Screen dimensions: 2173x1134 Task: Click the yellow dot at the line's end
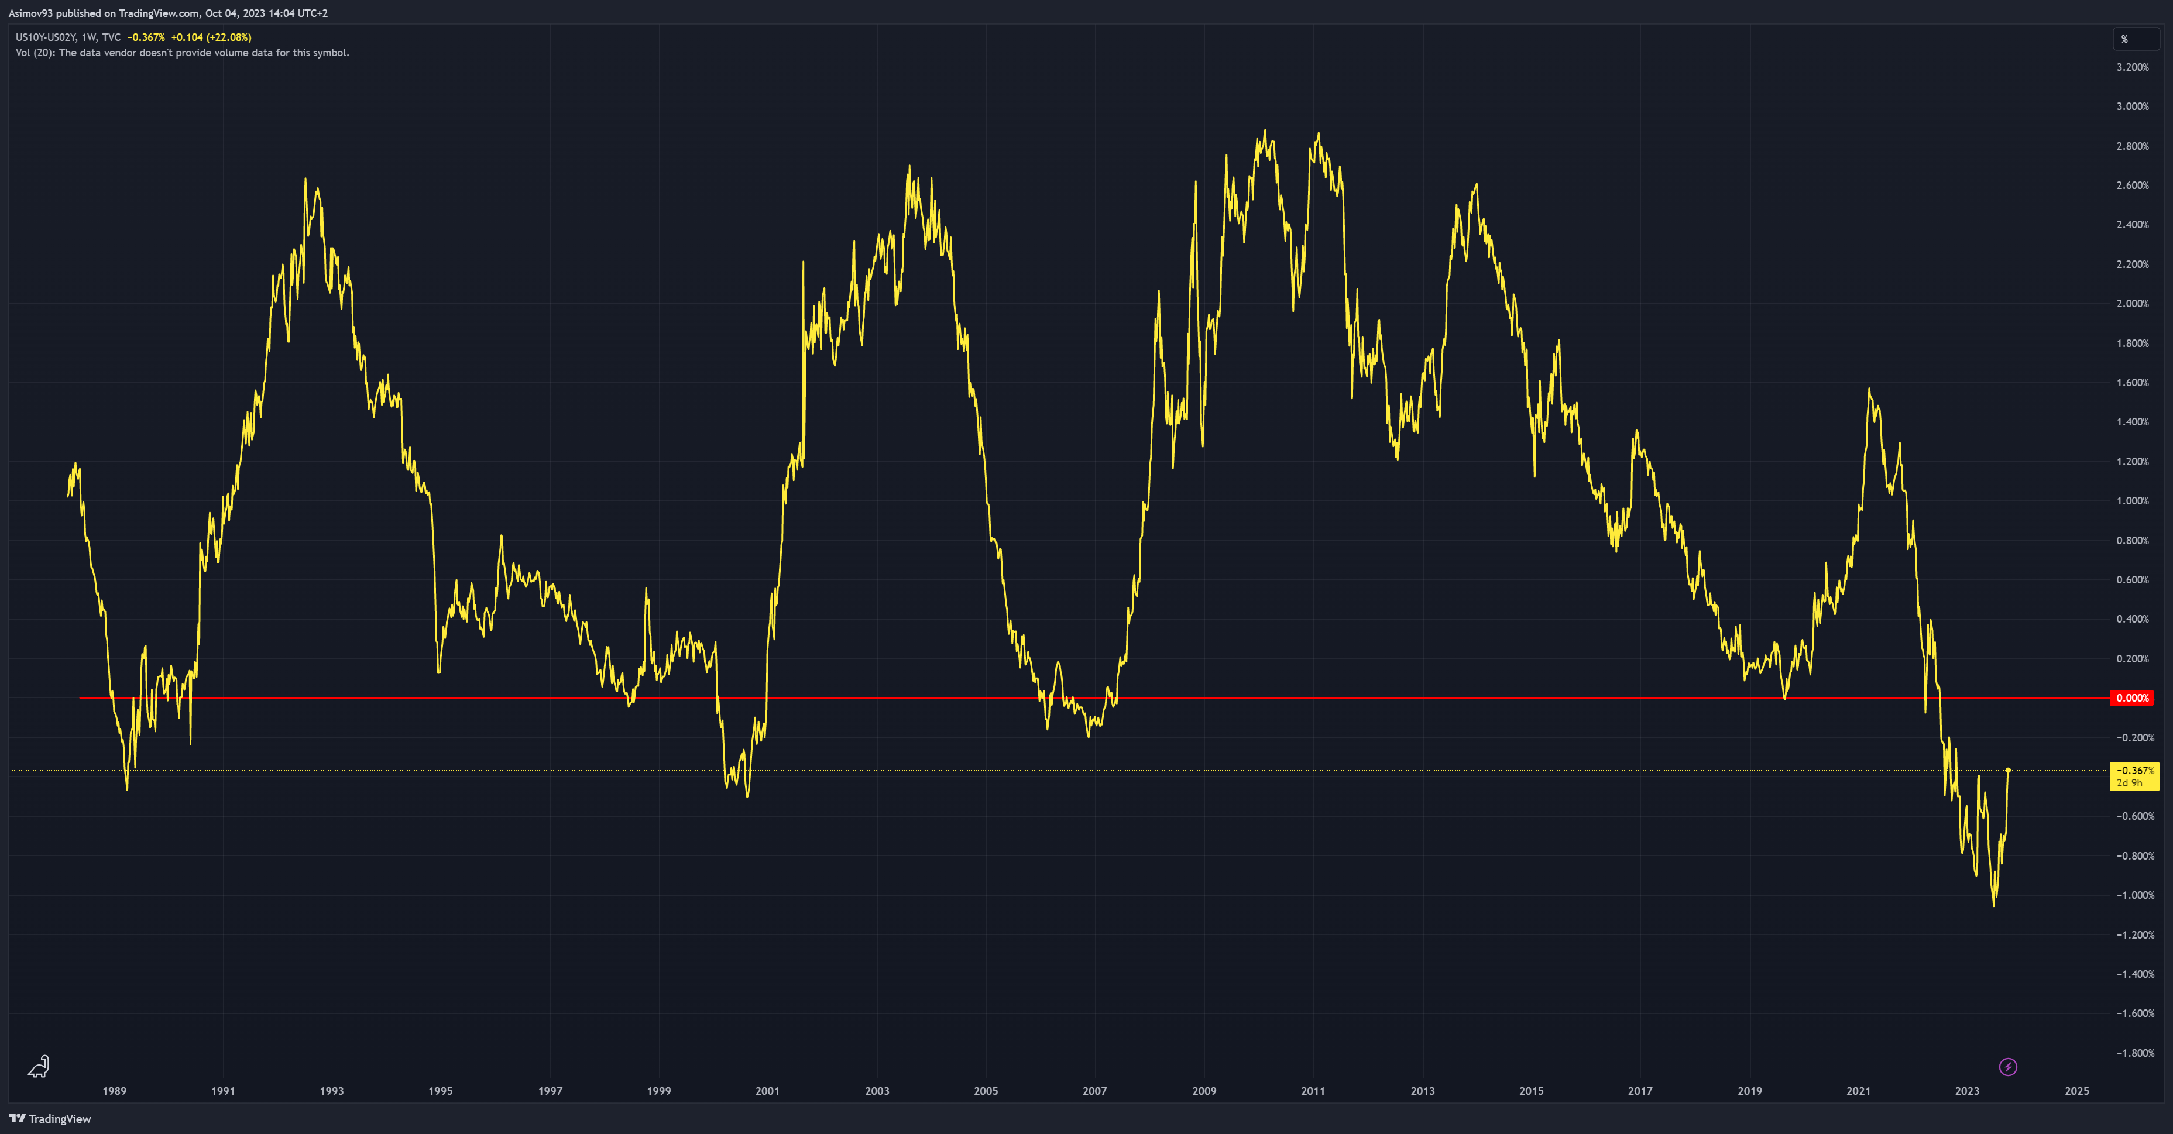[x=2007, y=771]
